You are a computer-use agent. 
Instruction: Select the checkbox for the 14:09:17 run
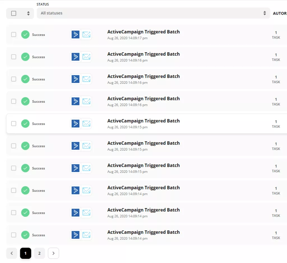click(x=13, y=34)
